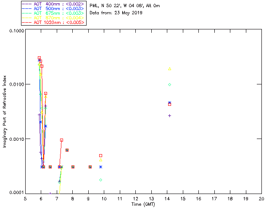Click the x-axis tick label 20
The height and width of the screenshot is (215, 269).
pyautogui.click(x=261, y=199)
